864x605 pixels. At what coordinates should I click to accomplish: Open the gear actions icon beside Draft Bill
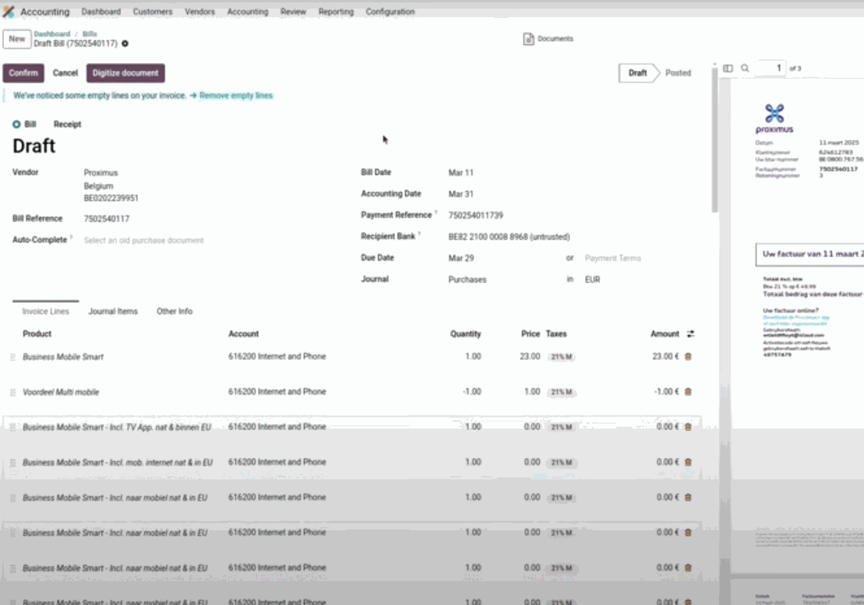click(125, 44)
